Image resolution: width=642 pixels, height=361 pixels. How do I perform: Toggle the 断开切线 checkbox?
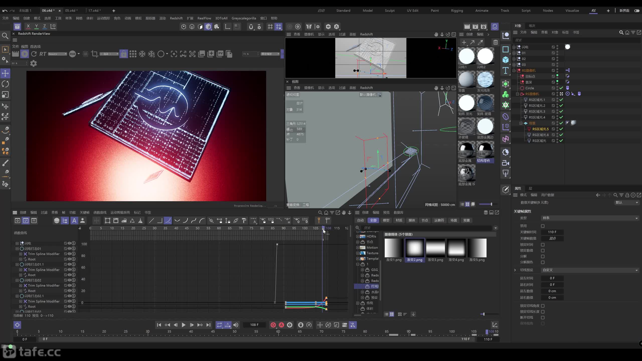point(543,318)
